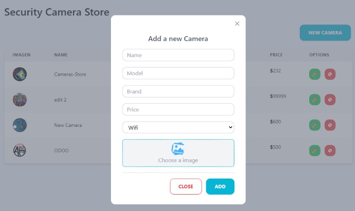Click the image upload icon in dialog
This screenshot has width=355, height=211.
coord(178,149)
